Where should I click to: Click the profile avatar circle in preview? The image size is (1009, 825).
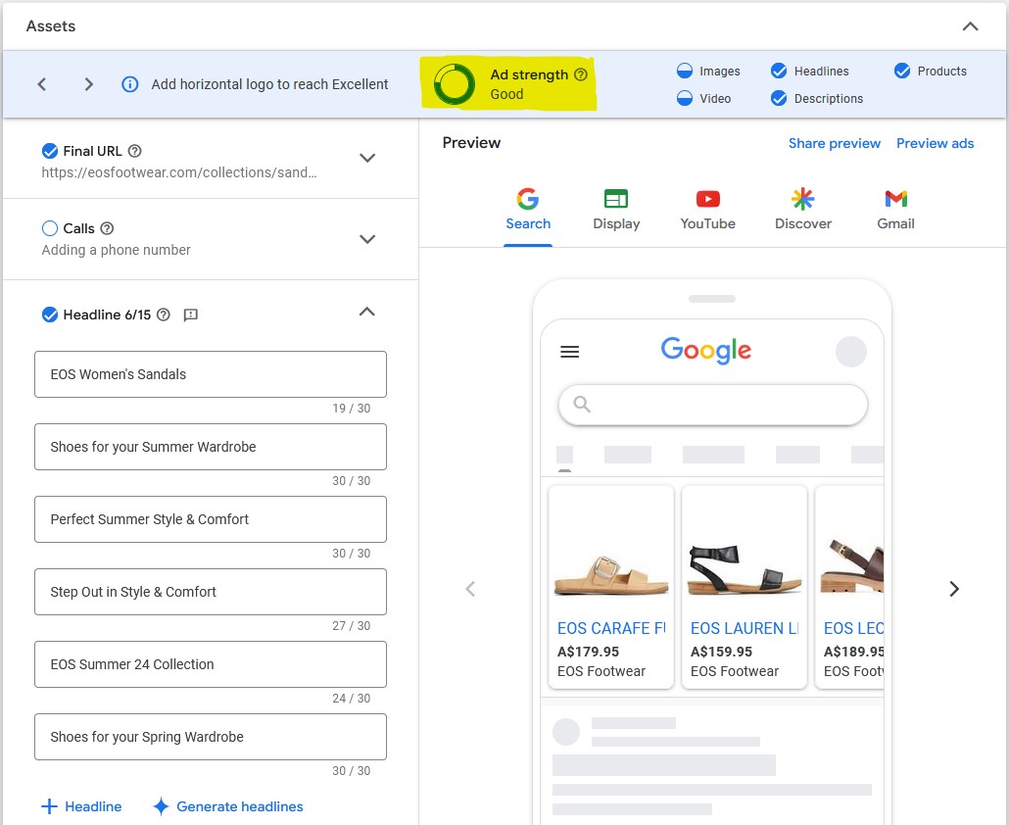pos(850,352)
